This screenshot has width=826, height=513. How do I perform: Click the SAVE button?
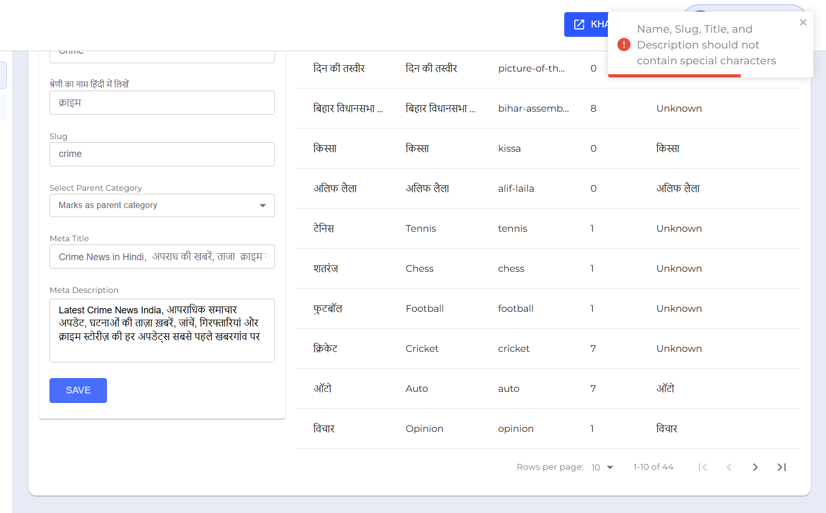pos(78,390)
